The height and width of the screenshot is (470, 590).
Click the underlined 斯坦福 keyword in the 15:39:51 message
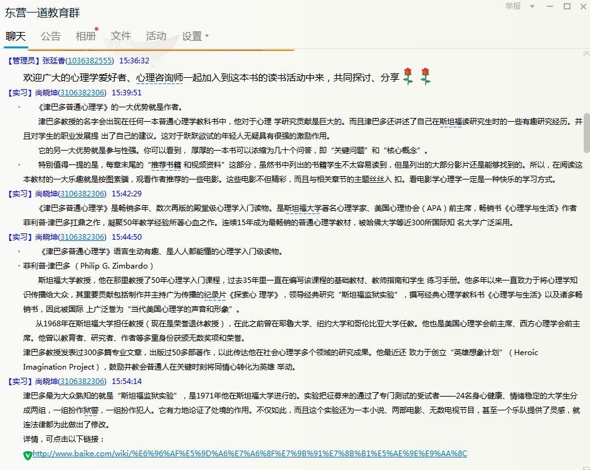pyautogui.click(x=450, y=122)
